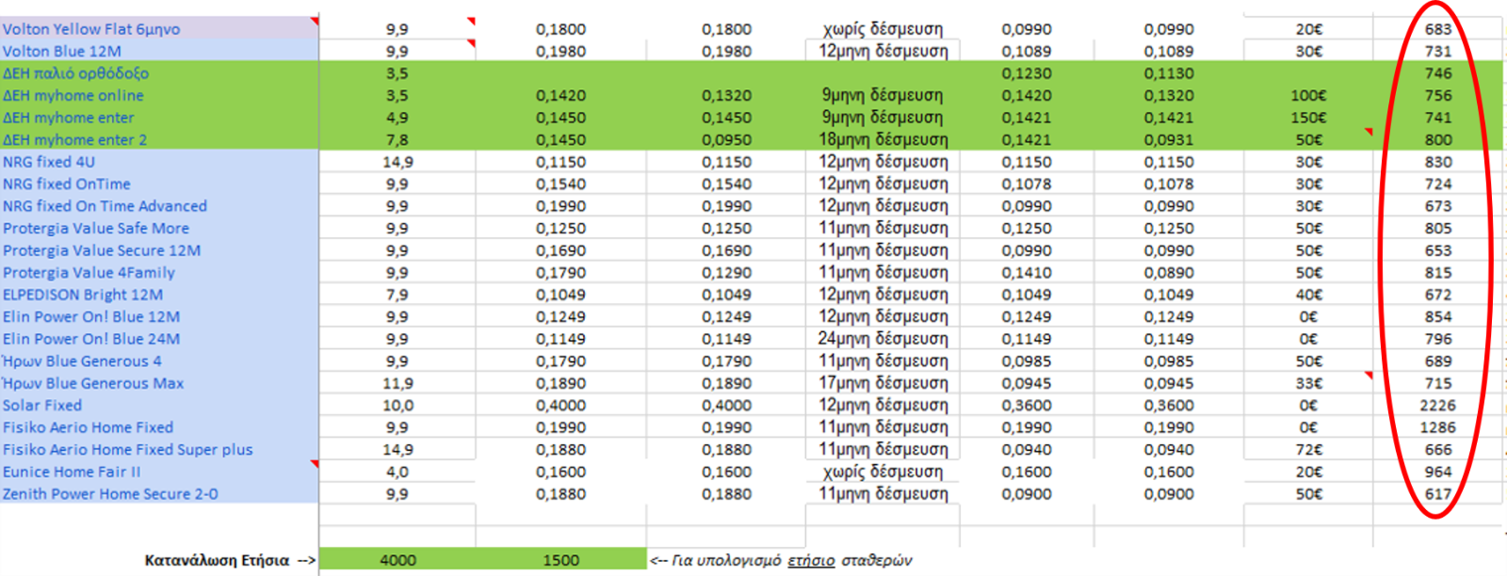The image size is (1507, 576).
Task: Select 0,0890 in Protergia Value 4Family row
Action: (1169, 273)
